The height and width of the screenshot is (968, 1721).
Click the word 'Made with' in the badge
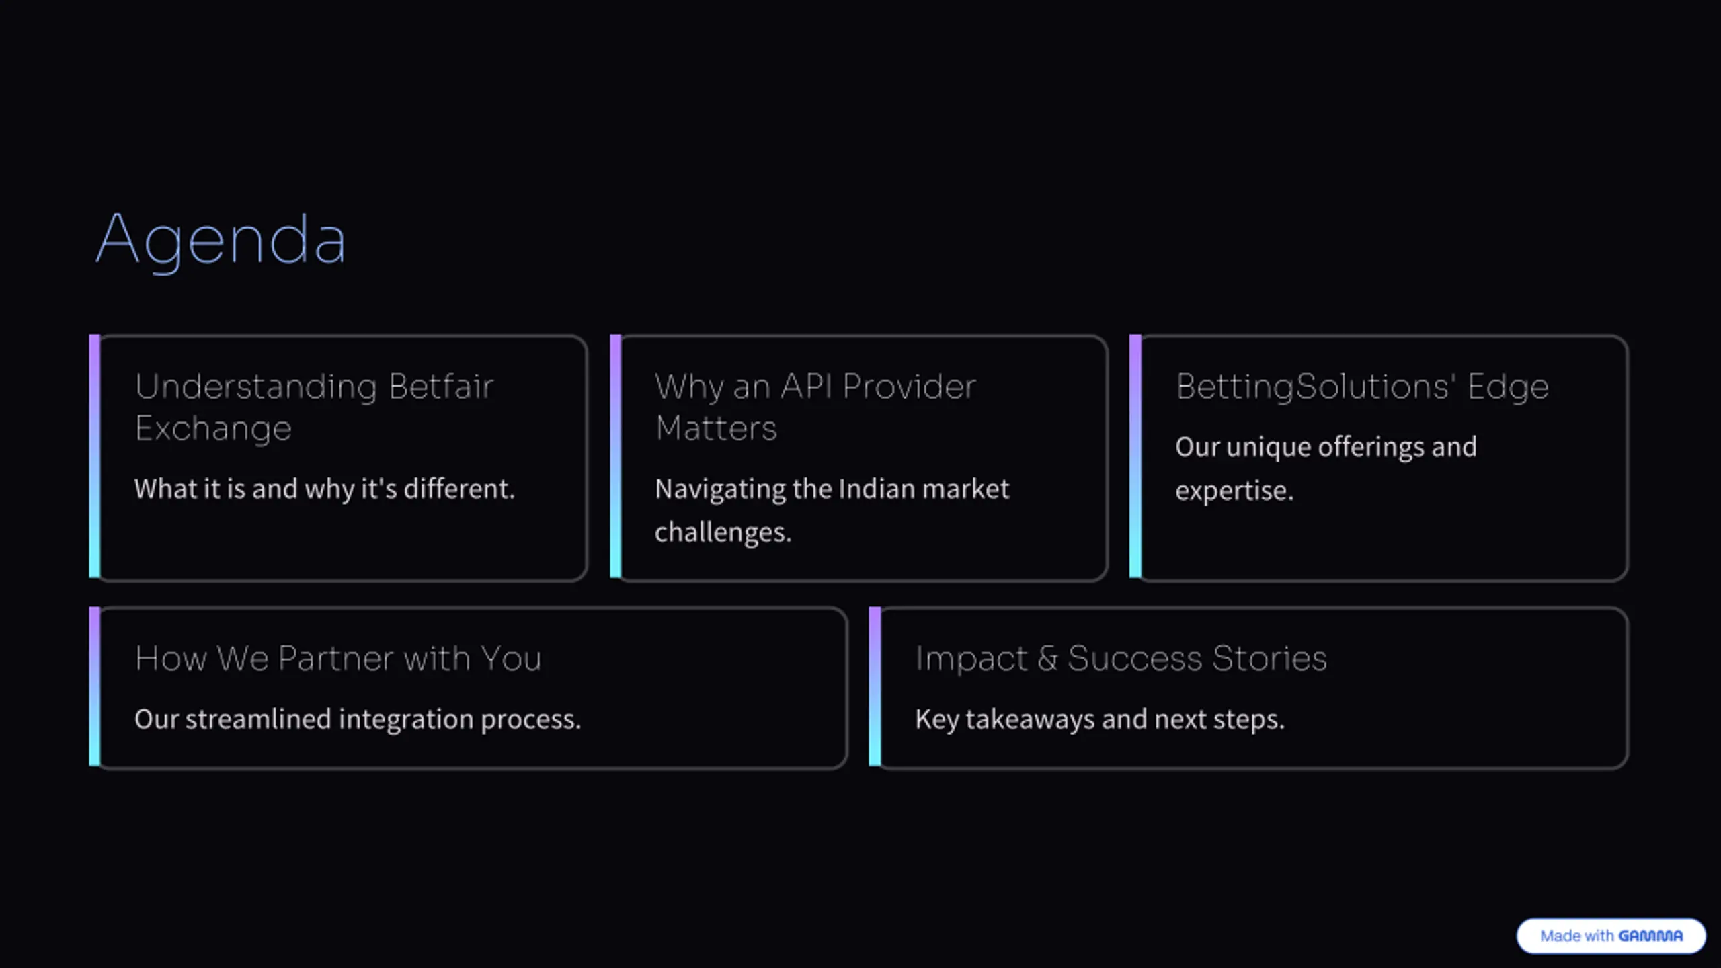1576,936
